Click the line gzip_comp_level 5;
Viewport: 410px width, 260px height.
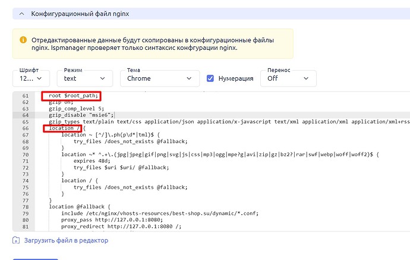76,109
